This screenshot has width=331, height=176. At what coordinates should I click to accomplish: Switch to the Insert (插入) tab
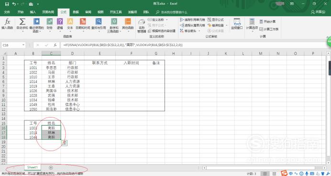pyautogui.click(x=33, y=12)
